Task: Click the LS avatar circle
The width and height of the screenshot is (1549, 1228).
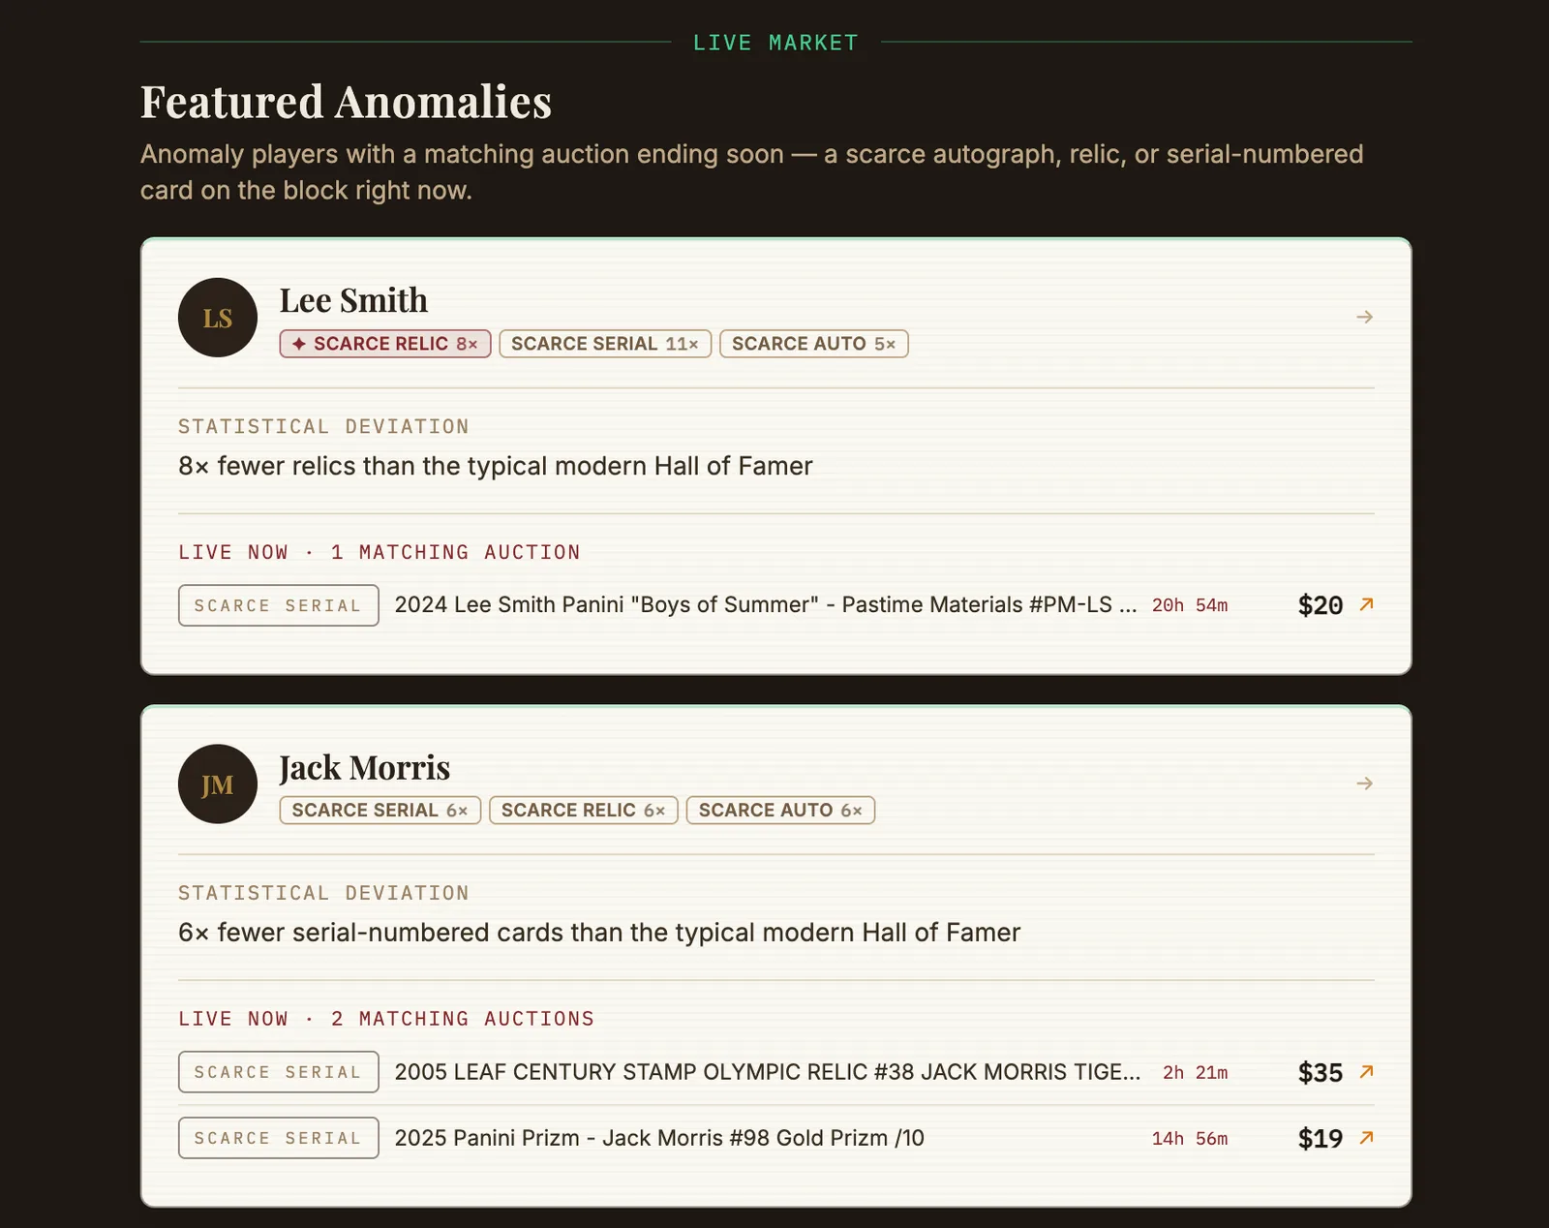Action: coord(218,318)
